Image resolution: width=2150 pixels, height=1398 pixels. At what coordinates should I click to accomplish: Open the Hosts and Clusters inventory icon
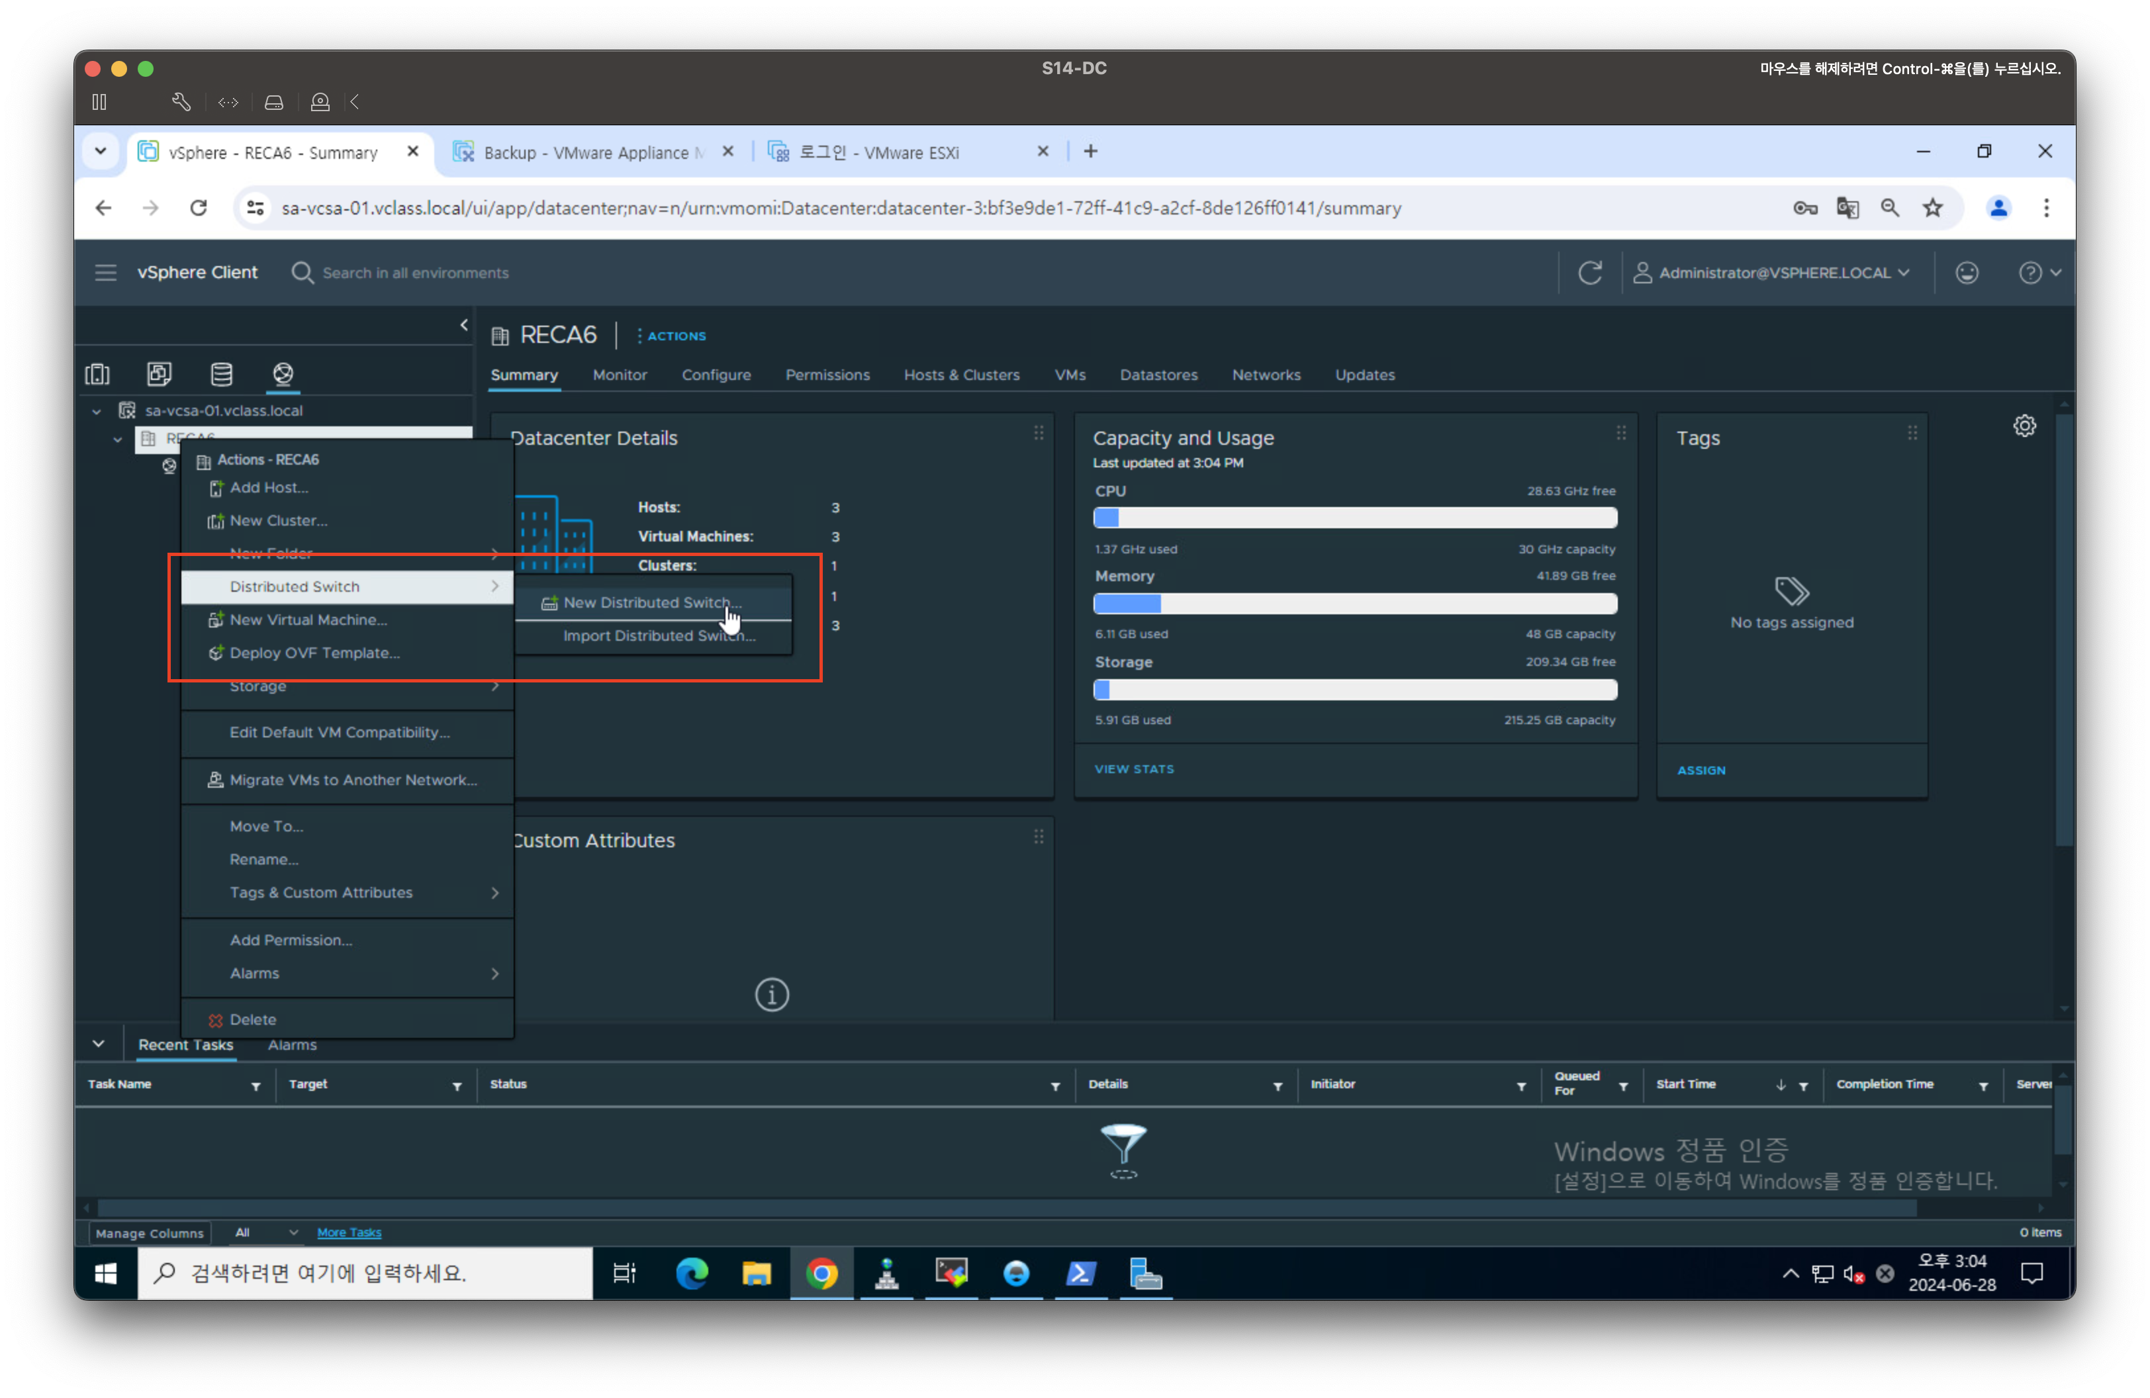point(97,374)
